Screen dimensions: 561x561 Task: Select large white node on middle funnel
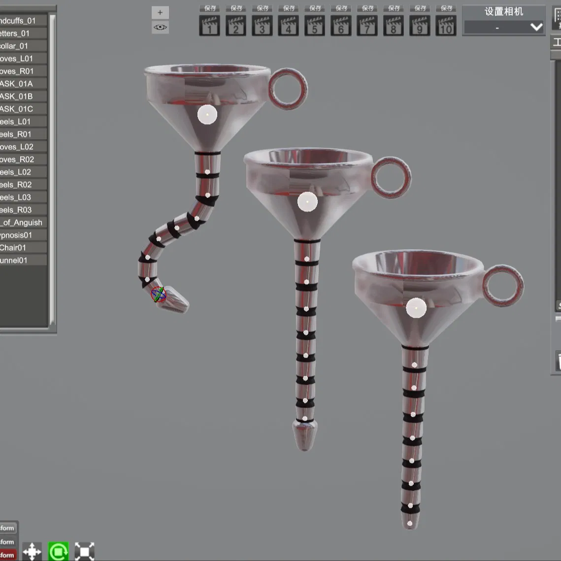point(307,202)
